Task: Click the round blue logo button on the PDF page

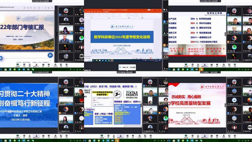Action: tap(50, 55)
